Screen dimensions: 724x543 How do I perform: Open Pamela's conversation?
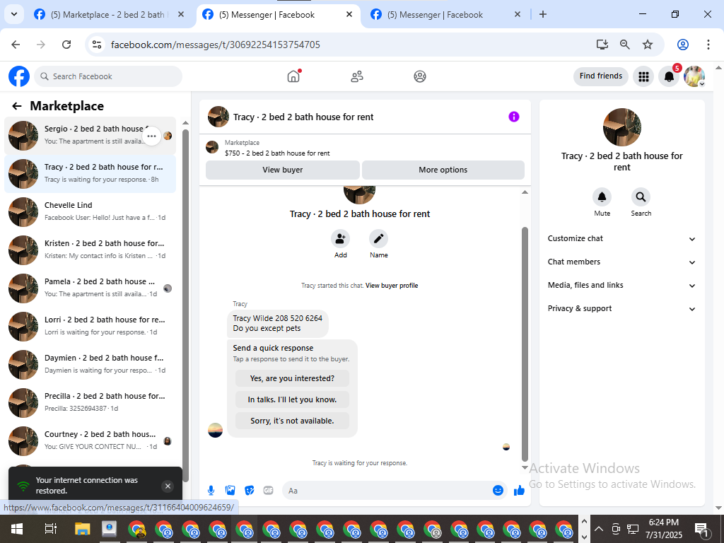tap(90, 288)
